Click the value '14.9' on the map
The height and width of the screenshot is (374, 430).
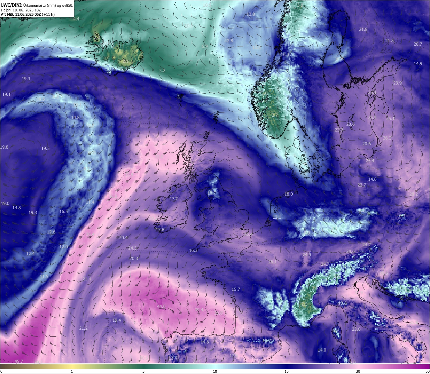point(418,64)
